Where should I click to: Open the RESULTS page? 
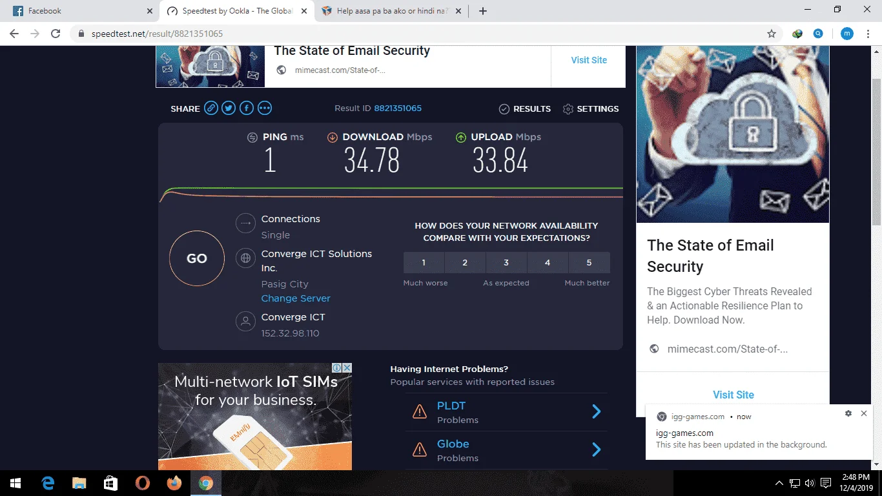[532, 109]
